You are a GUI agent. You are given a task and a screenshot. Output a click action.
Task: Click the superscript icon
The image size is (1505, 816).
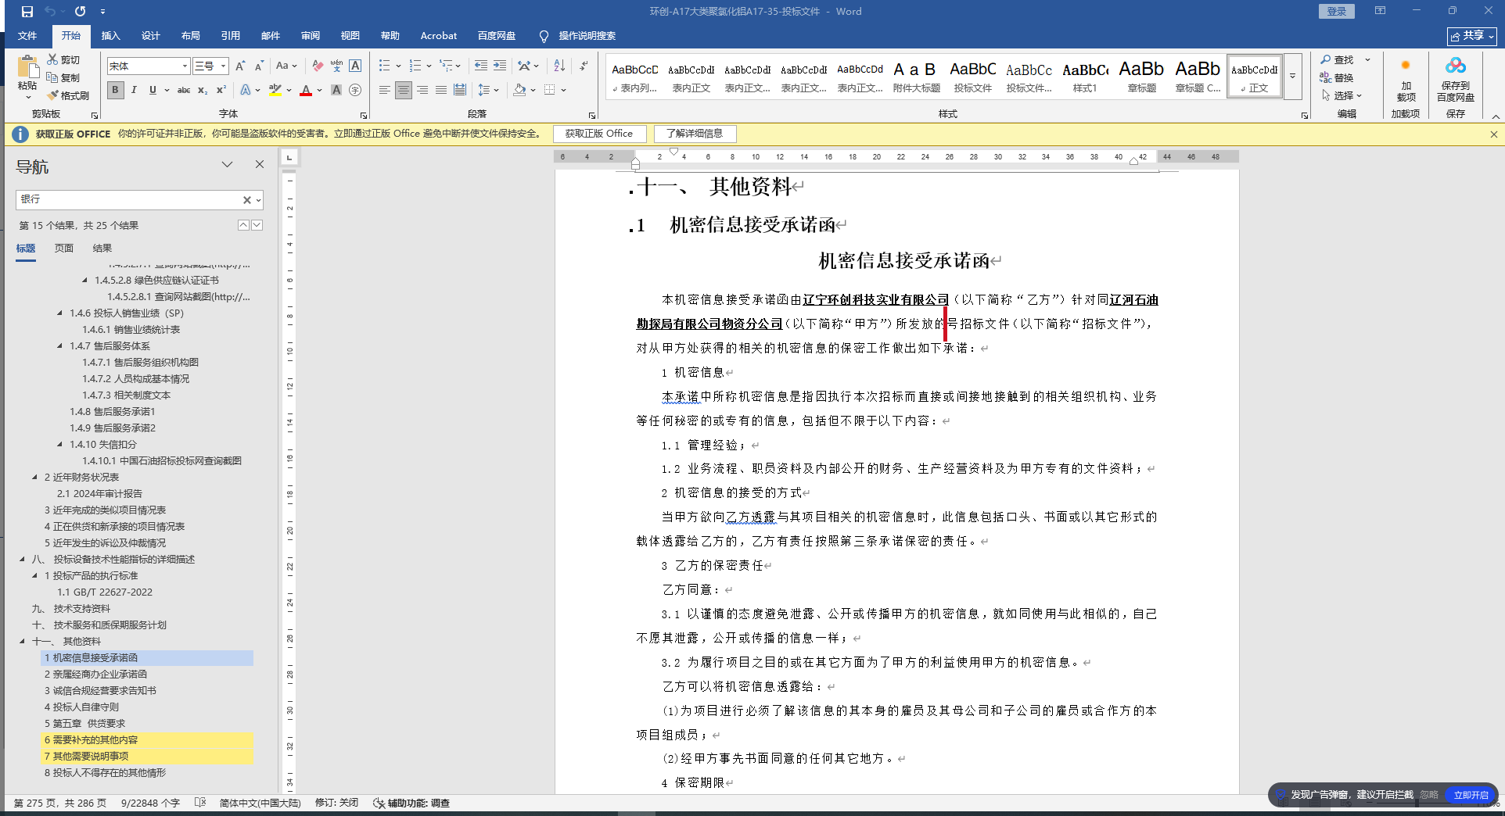[x=221, y=90]
